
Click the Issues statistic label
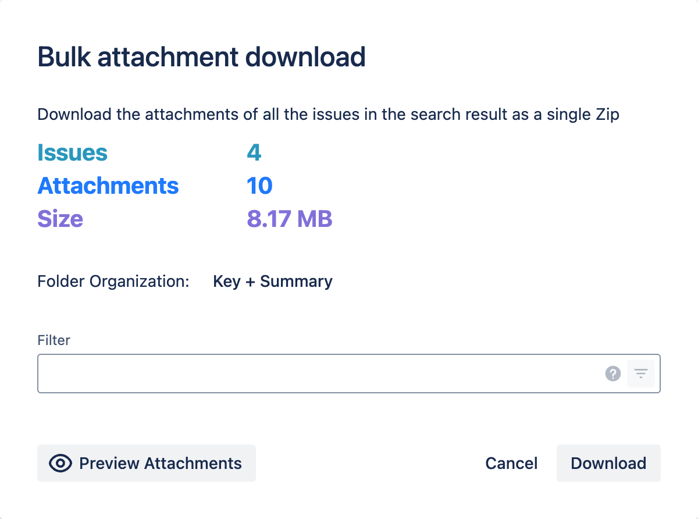(72, 152)
